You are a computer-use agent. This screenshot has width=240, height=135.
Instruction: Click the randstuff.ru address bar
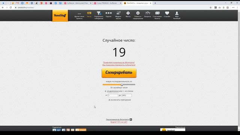pos(112,7)
